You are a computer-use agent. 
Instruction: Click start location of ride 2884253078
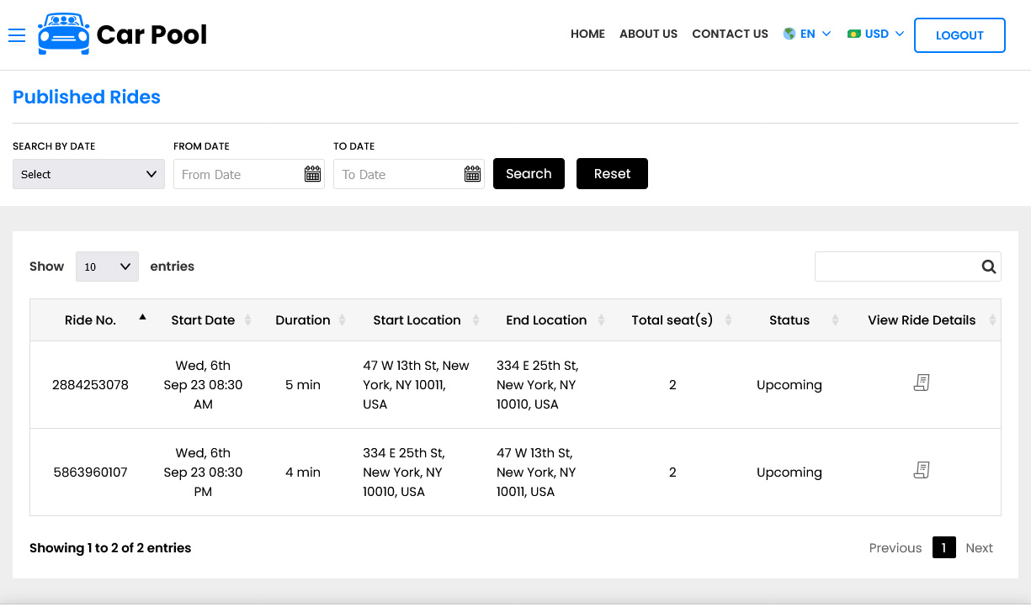[417, 385]
